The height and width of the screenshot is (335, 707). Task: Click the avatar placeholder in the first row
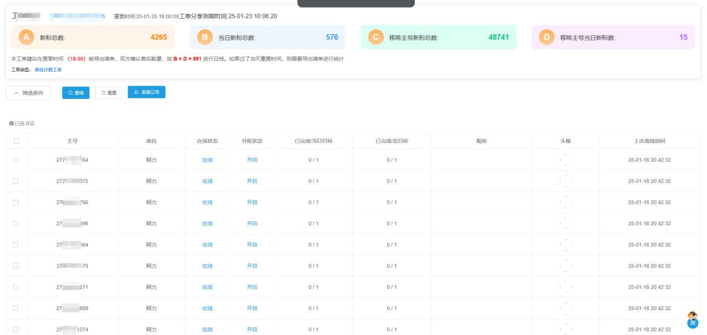[x=565, y=160]
